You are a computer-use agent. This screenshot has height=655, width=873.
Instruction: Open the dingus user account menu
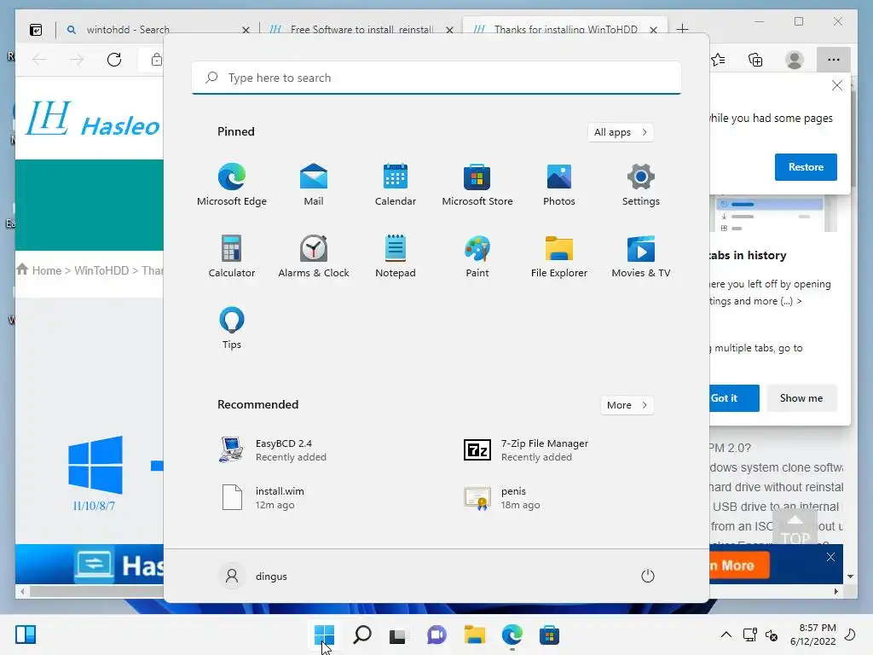point(254,576)
